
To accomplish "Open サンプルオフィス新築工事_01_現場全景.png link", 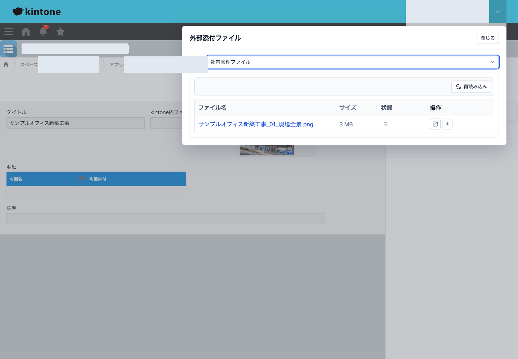I will (256, 124).
